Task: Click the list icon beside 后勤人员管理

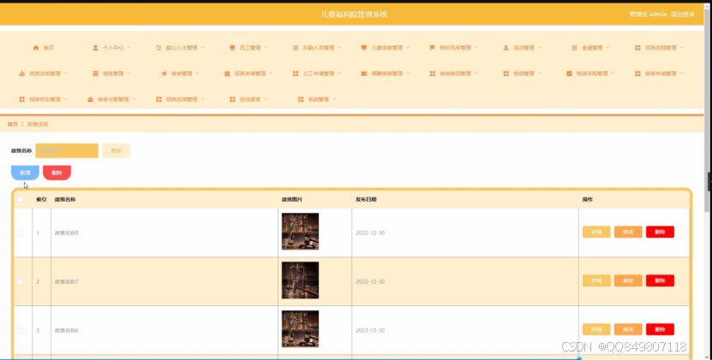Action: point(296,48)
